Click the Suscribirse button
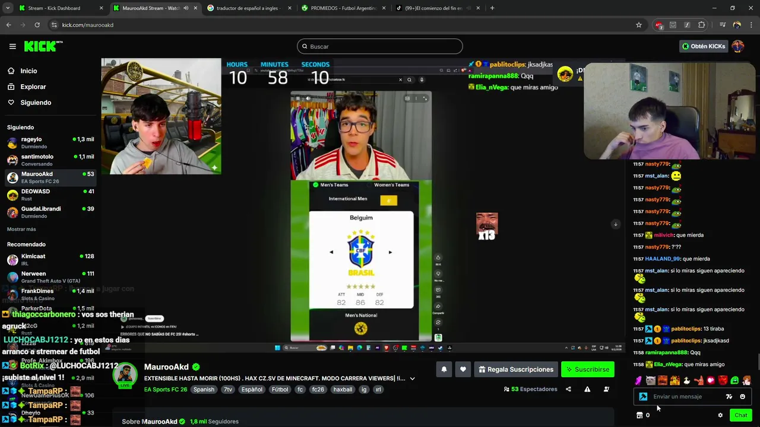 [587, 369]
